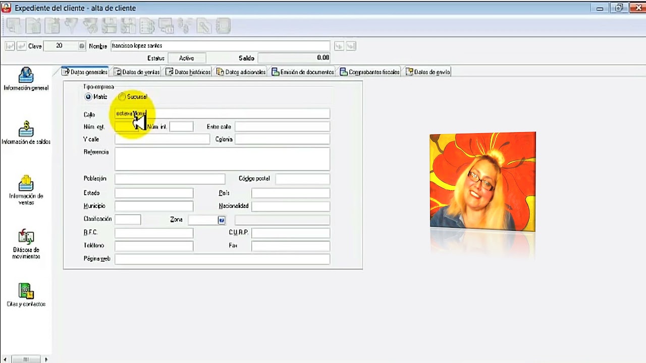Image resolution: width=646 pixels, height=363 pixels.
Task: Click the Entre calle input field
Action: click(282, 127)
